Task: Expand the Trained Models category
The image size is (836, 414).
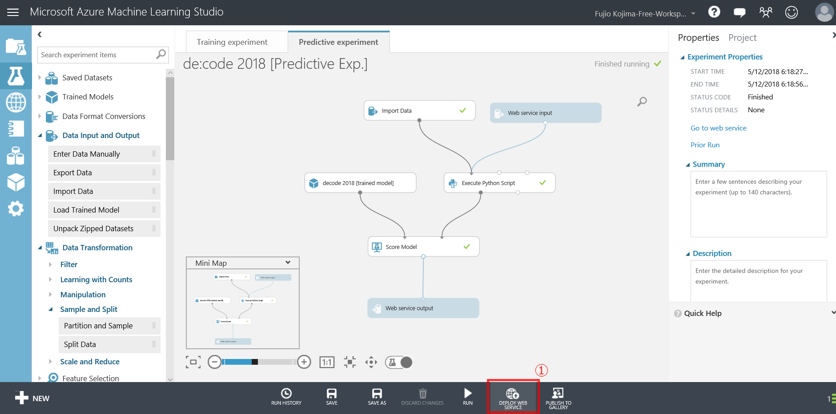Action: point(40,97)
